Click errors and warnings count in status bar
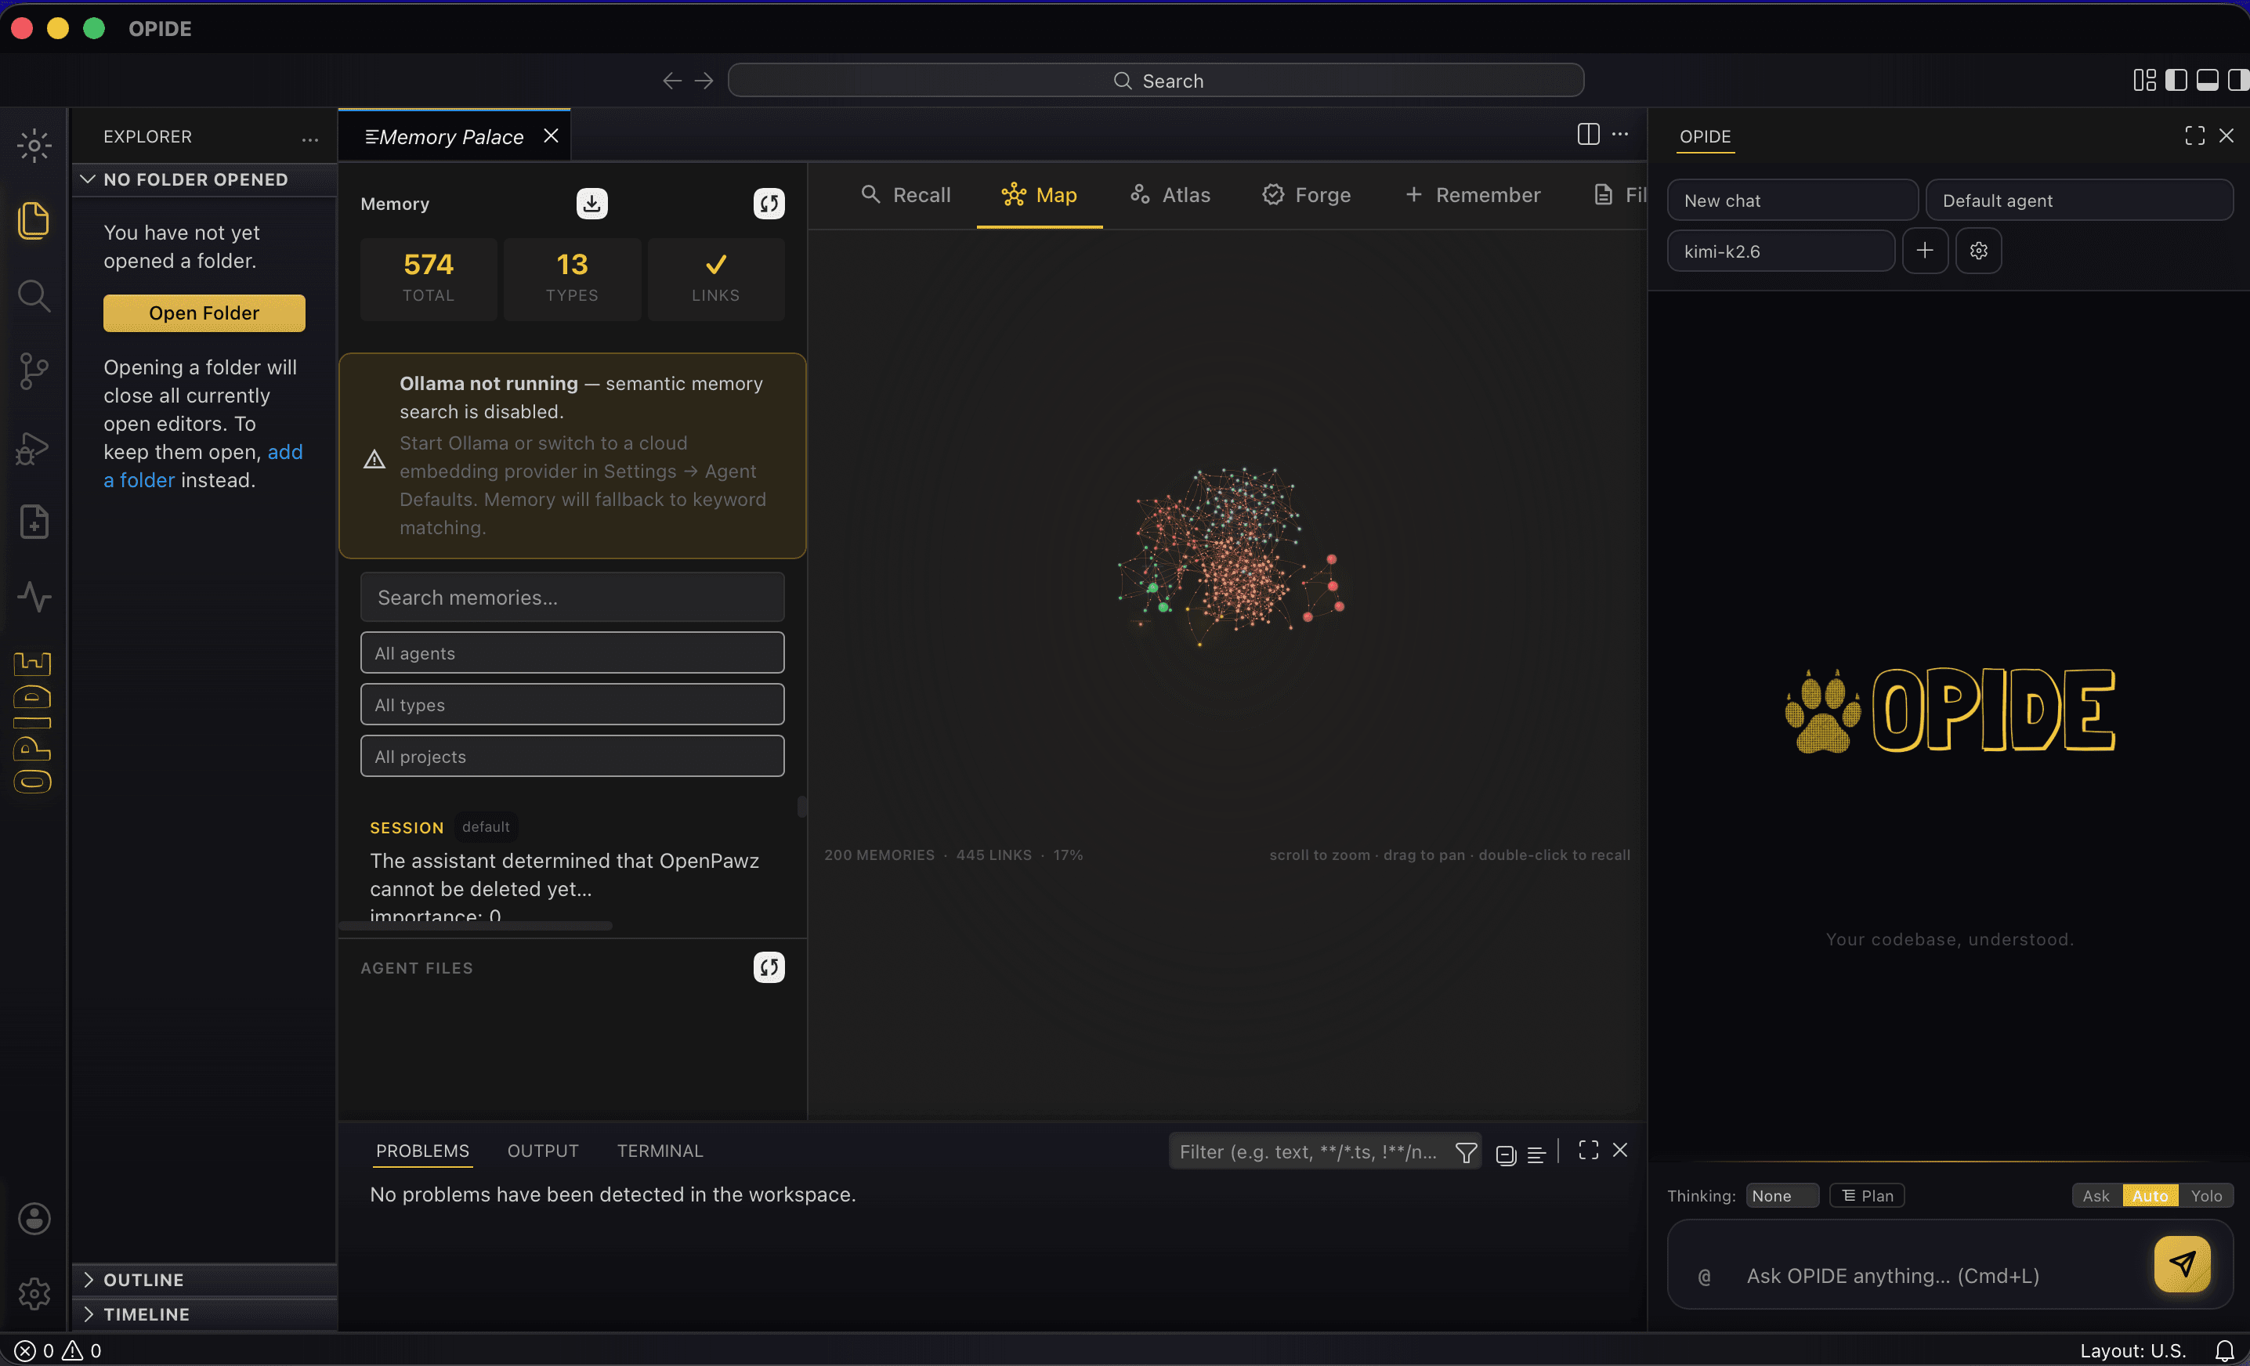Viewport: 2250px width, 1366px height. tap(59, 1350)
